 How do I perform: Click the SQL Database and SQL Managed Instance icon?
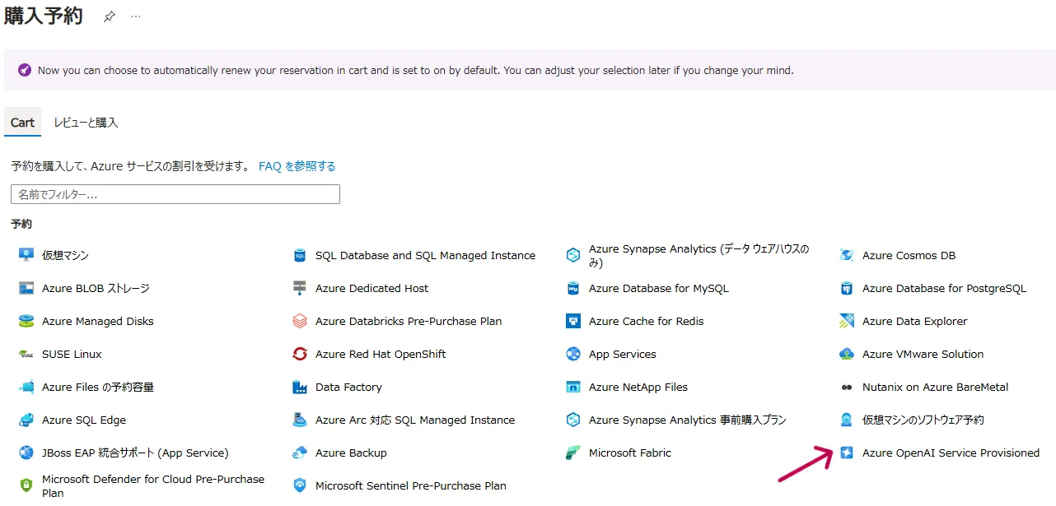[x=300, y=255]
